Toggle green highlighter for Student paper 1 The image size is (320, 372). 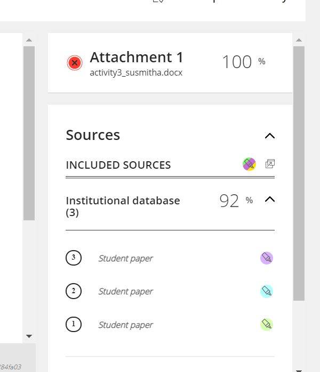[x=267, y=324]
